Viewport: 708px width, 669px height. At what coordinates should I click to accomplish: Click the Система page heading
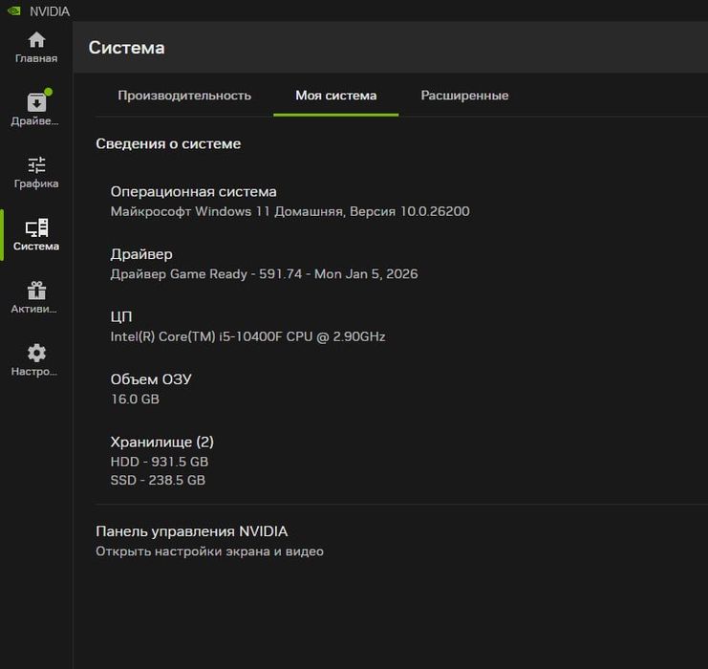(x=126, y=48)
